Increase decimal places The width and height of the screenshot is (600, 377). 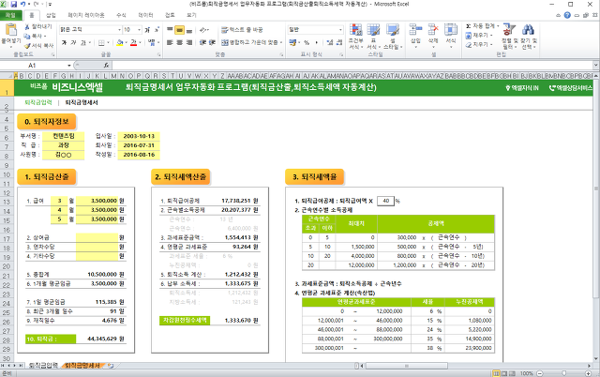[330, 42]
